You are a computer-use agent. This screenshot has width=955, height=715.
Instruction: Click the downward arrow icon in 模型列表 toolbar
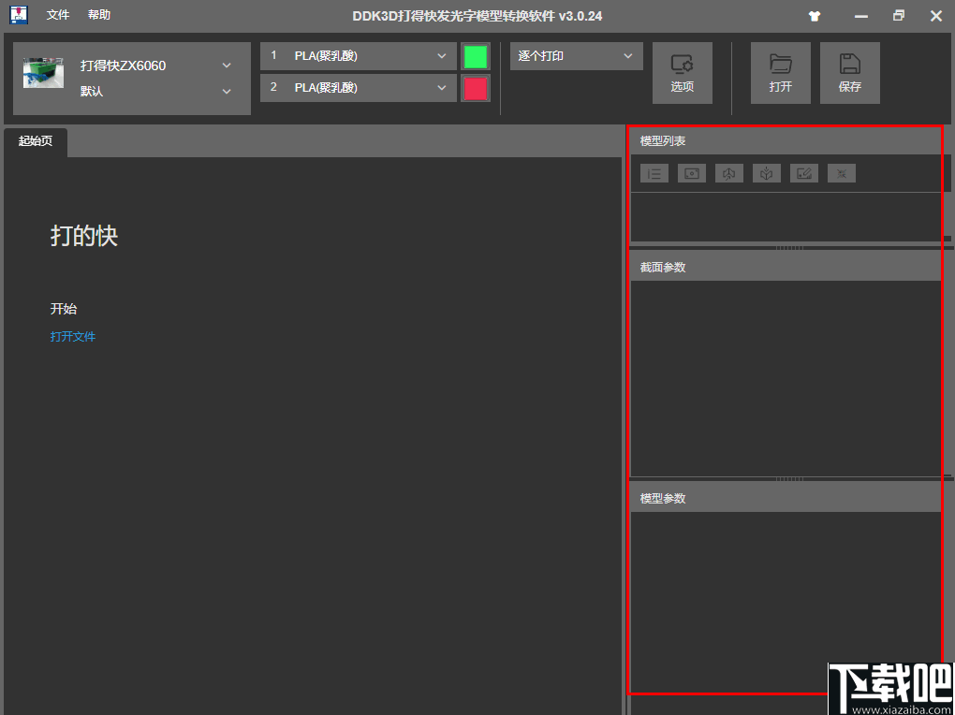point(766,172)
